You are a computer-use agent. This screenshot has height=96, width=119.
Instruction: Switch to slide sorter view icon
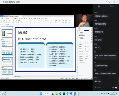tap(73, 78)
